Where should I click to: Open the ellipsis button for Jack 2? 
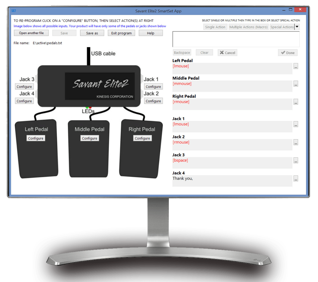pos(296,142)
